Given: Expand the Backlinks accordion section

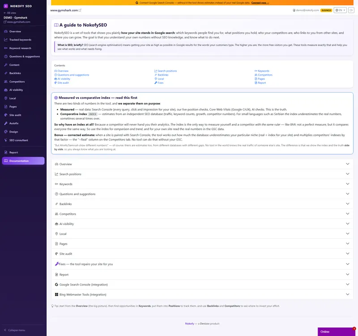Looking at the screenshot, I should pyautogui.click(x=202, y=204).
